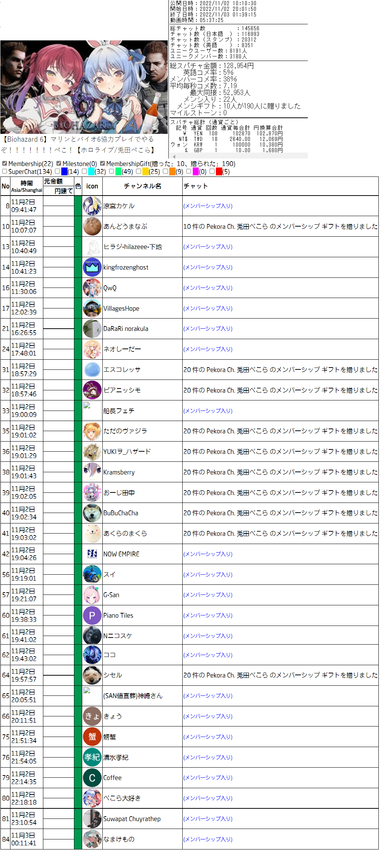The height and width of the screenshot is (854, 384).
Task: Click ヒラジ-hilazeee-下地 channel name
Action: click(x=133, y=247)
